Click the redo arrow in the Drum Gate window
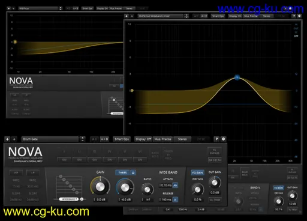Image resolution: width=307 pixels, height=221 pixels. (14, 139)
